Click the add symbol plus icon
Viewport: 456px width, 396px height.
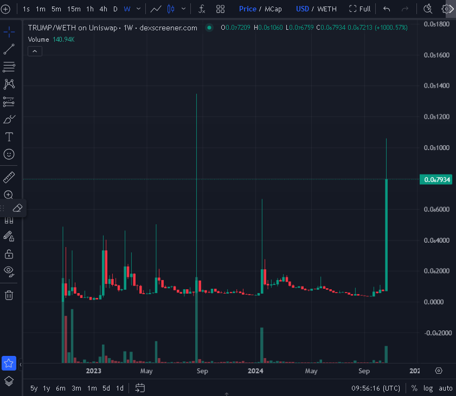(x=5, y=9)
